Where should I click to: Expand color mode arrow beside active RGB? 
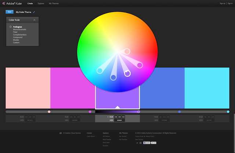click(108, 117)
